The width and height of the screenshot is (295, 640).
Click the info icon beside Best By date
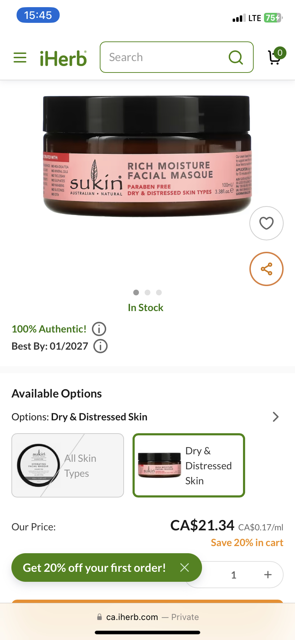coord(100,346)
